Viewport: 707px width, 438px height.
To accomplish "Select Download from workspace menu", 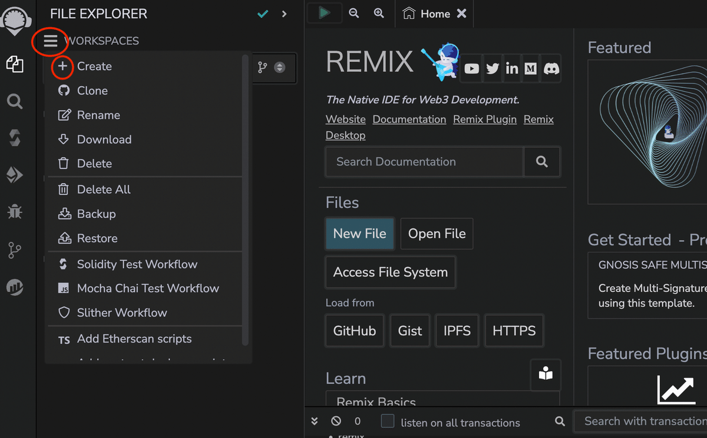I will coord(144,140).
